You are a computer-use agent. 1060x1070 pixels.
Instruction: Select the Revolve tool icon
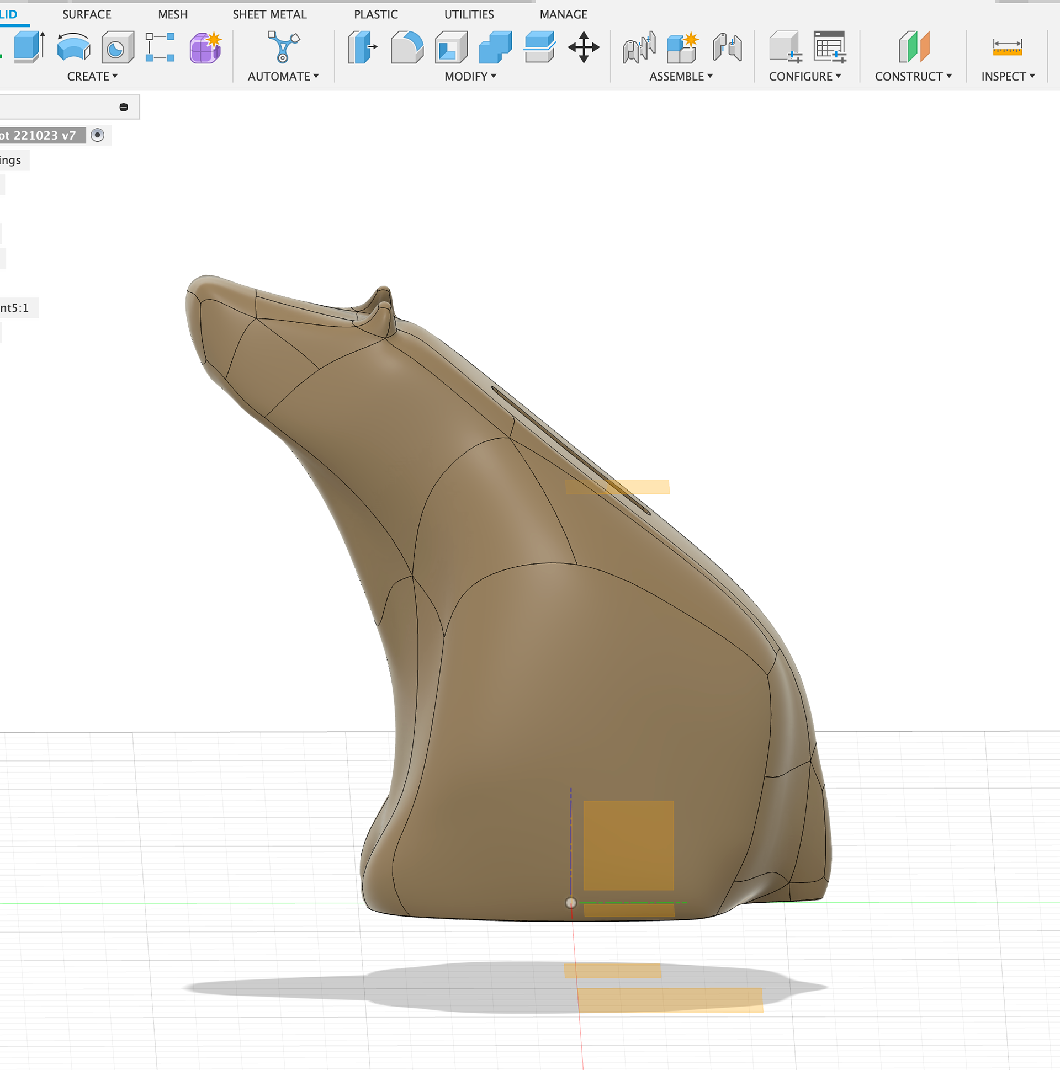pyautogui.click(x=73, y=46)
